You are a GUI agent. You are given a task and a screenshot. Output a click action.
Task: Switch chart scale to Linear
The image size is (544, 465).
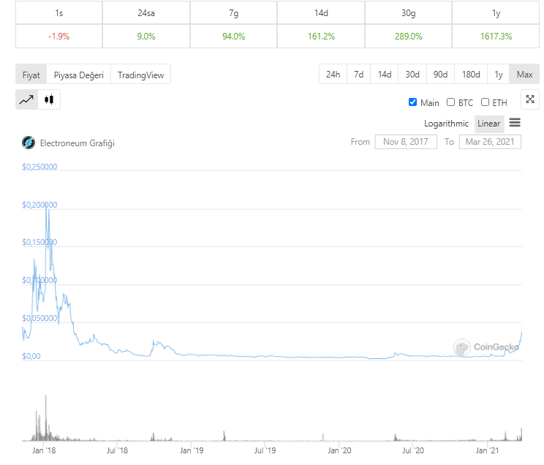[x=489, y=124]
